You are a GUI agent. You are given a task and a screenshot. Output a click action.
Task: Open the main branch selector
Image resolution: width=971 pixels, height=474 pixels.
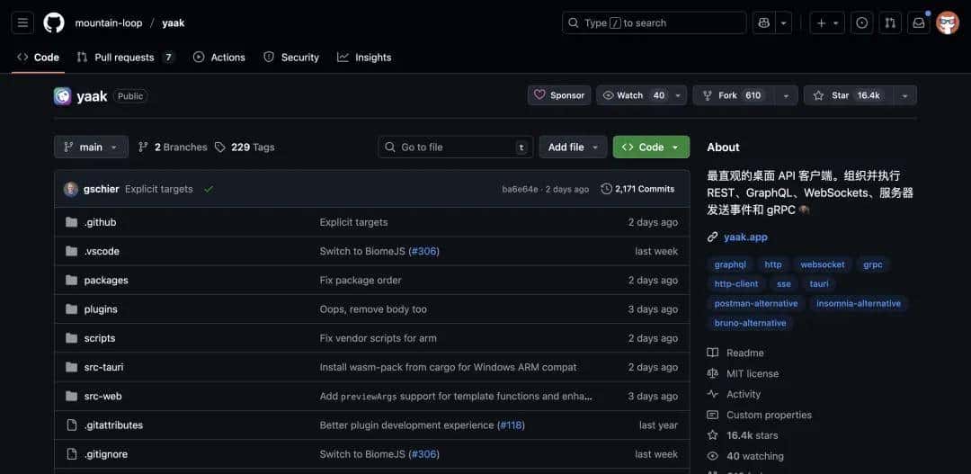(x=91, y=147)
